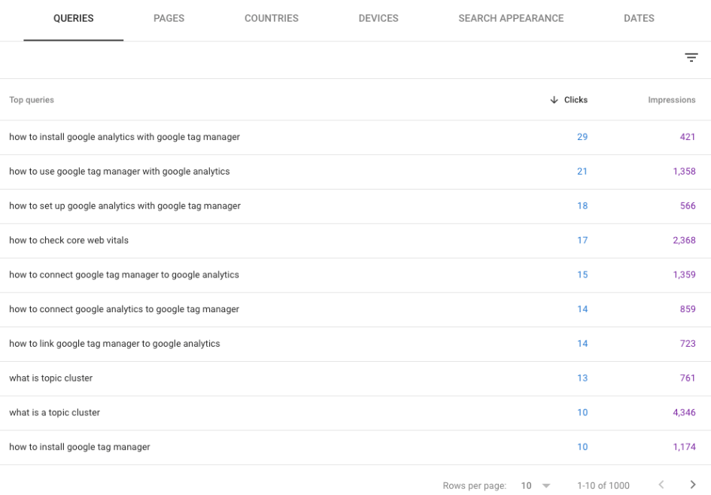Open the Devices tab
711x495 pixels.
pos(378,19)
